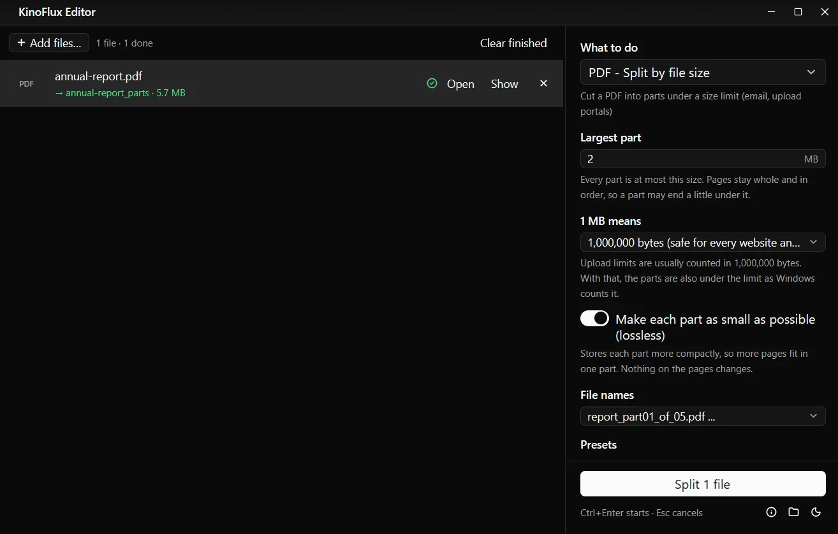Maximize the KinoFlux Editor window
The height and width of the screenshot is (534, 838).
(x=798, y=12)
